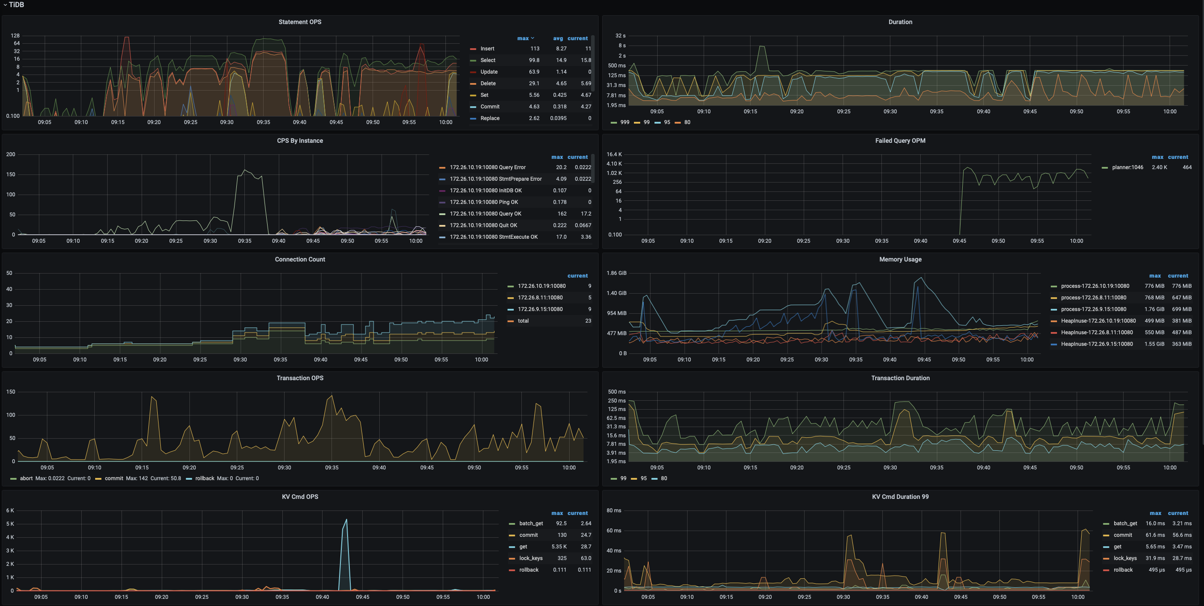Click the 999 percentile color icon in Duration legend
This screenshot has height=606, width=1204.
pyautogui.click(x=614, y=122)
